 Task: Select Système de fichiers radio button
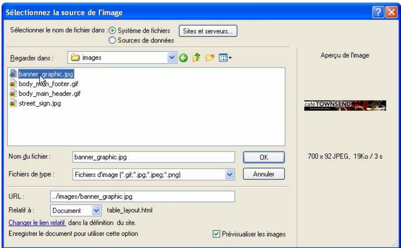[x=113, y=31]
